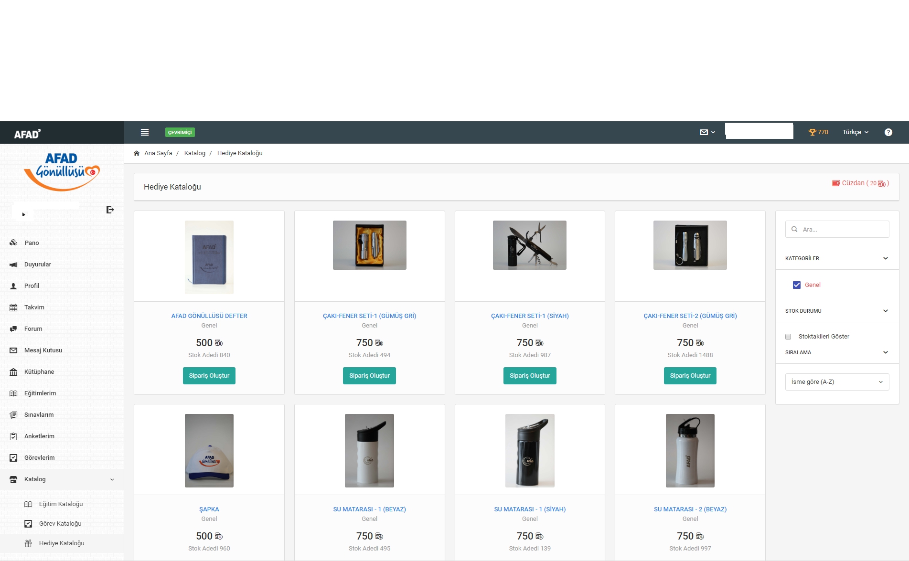Viewport: 909px width, 561px height.
Task: Click the Kütüphane library building icon
Action: tap(13, 372)
